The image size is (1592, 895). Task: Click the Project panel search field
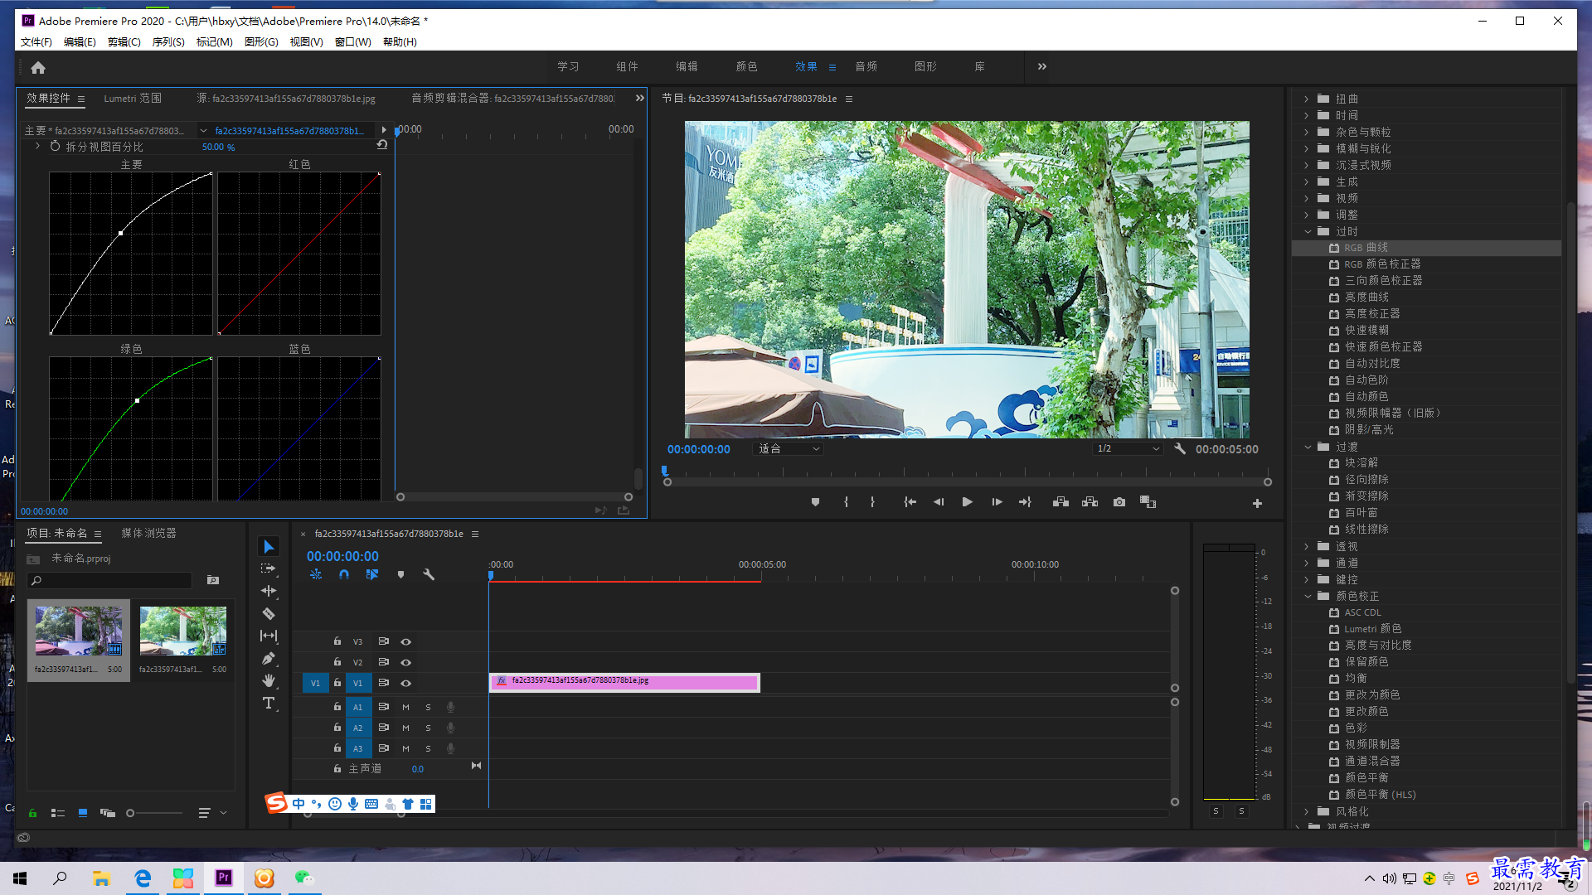(109, 580)
